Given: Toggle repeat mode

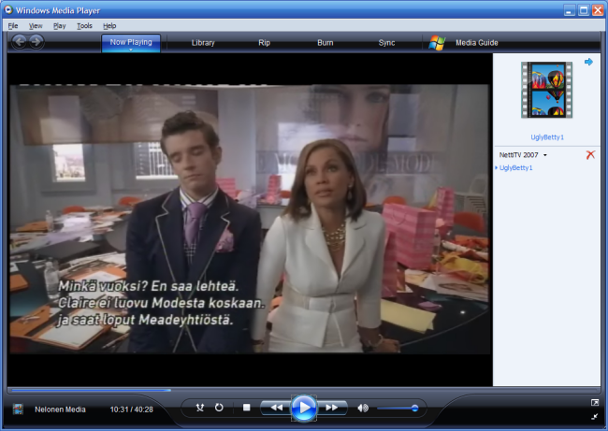Looking at the screenshot, I should point(219,408).
